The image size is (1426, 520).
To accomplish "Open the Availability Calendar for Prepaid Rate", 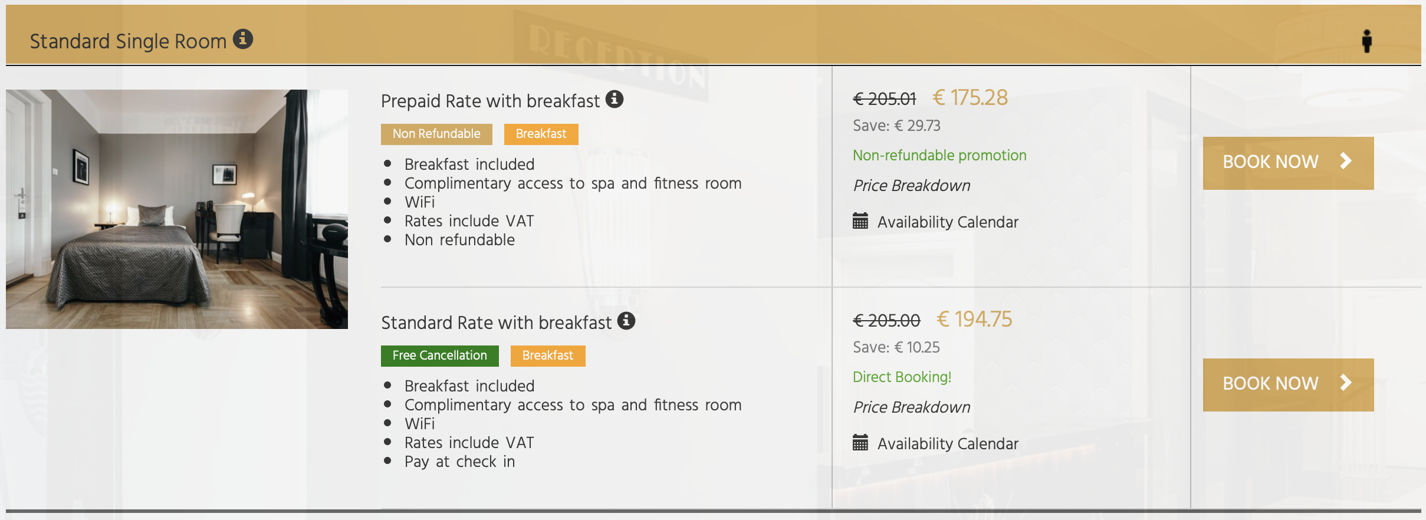I will click(947, 222).
